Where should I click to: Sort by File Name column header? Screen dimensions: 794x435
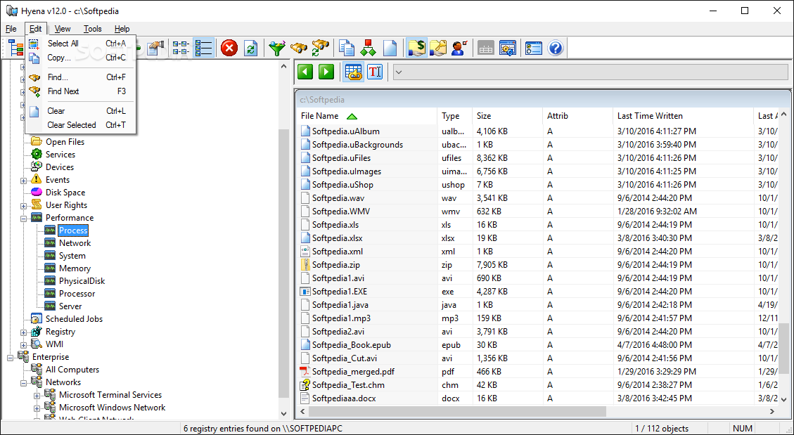366,116
